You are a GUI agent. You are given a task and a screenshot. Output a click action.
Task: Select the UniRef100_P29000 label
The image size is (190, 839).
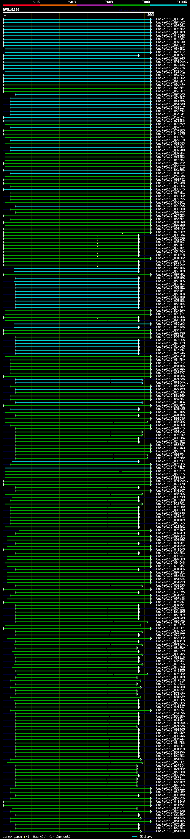[x=170, y=265]
